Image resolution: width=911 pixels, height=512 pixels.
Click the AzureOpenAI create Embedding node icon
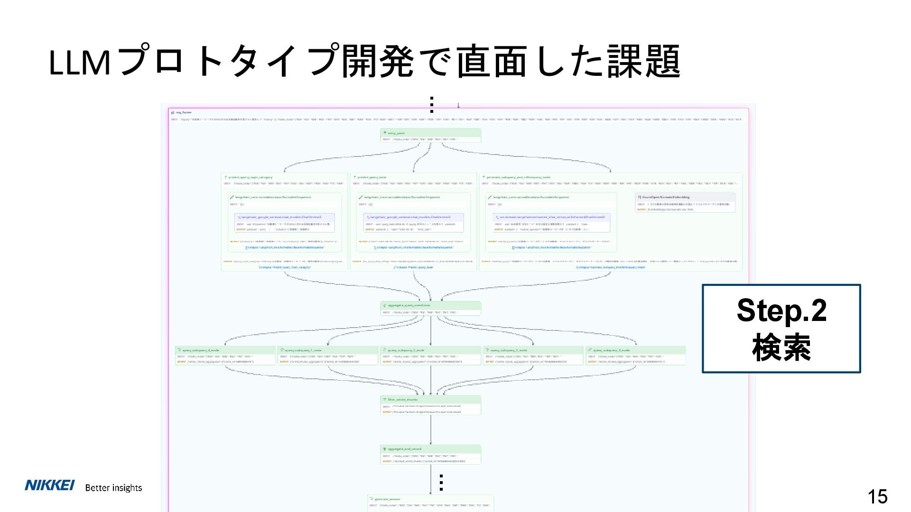pyautogui.click(x=639, y=197)
